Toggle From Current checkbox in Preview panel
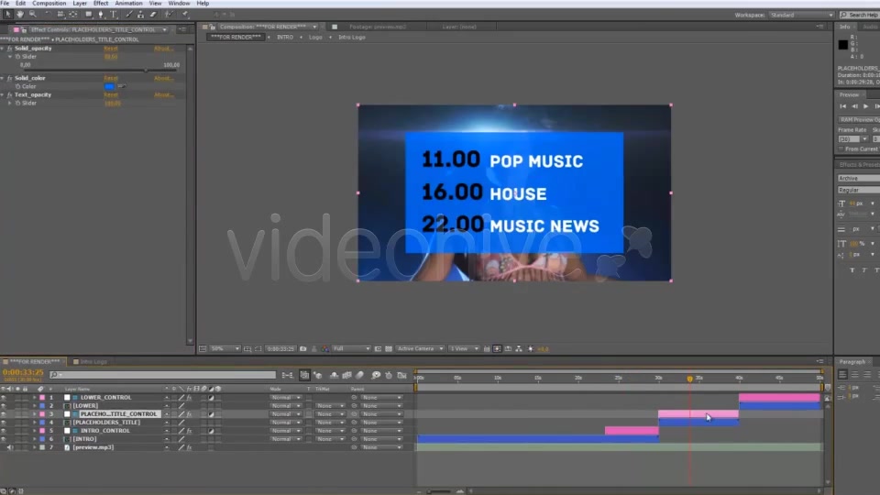The width and height of the screenshot is (880, 495). point(841,148)
